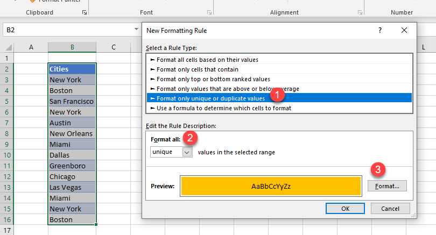436x235 pixels.
Task: Open the Alignment group dialog launcher
Action: coord(360,12)
